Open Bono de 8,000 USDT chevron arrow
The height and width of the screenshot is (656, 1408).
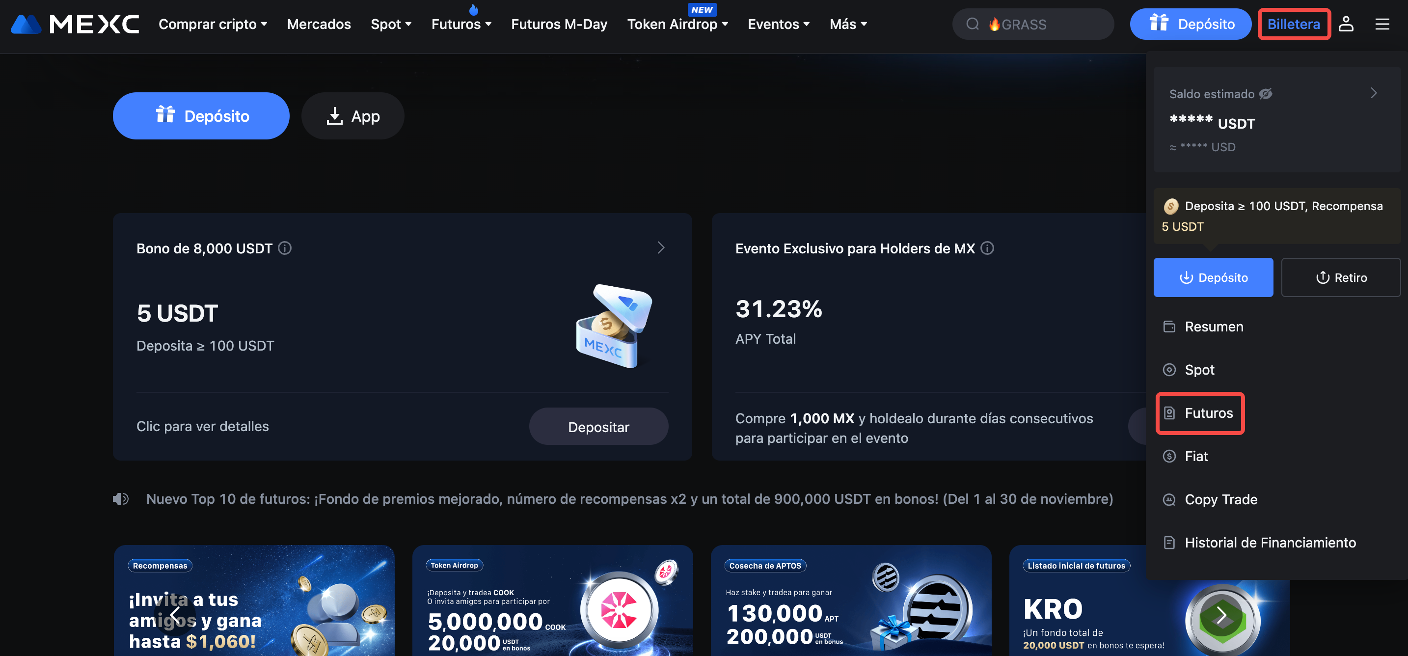(x=661, y=247)
